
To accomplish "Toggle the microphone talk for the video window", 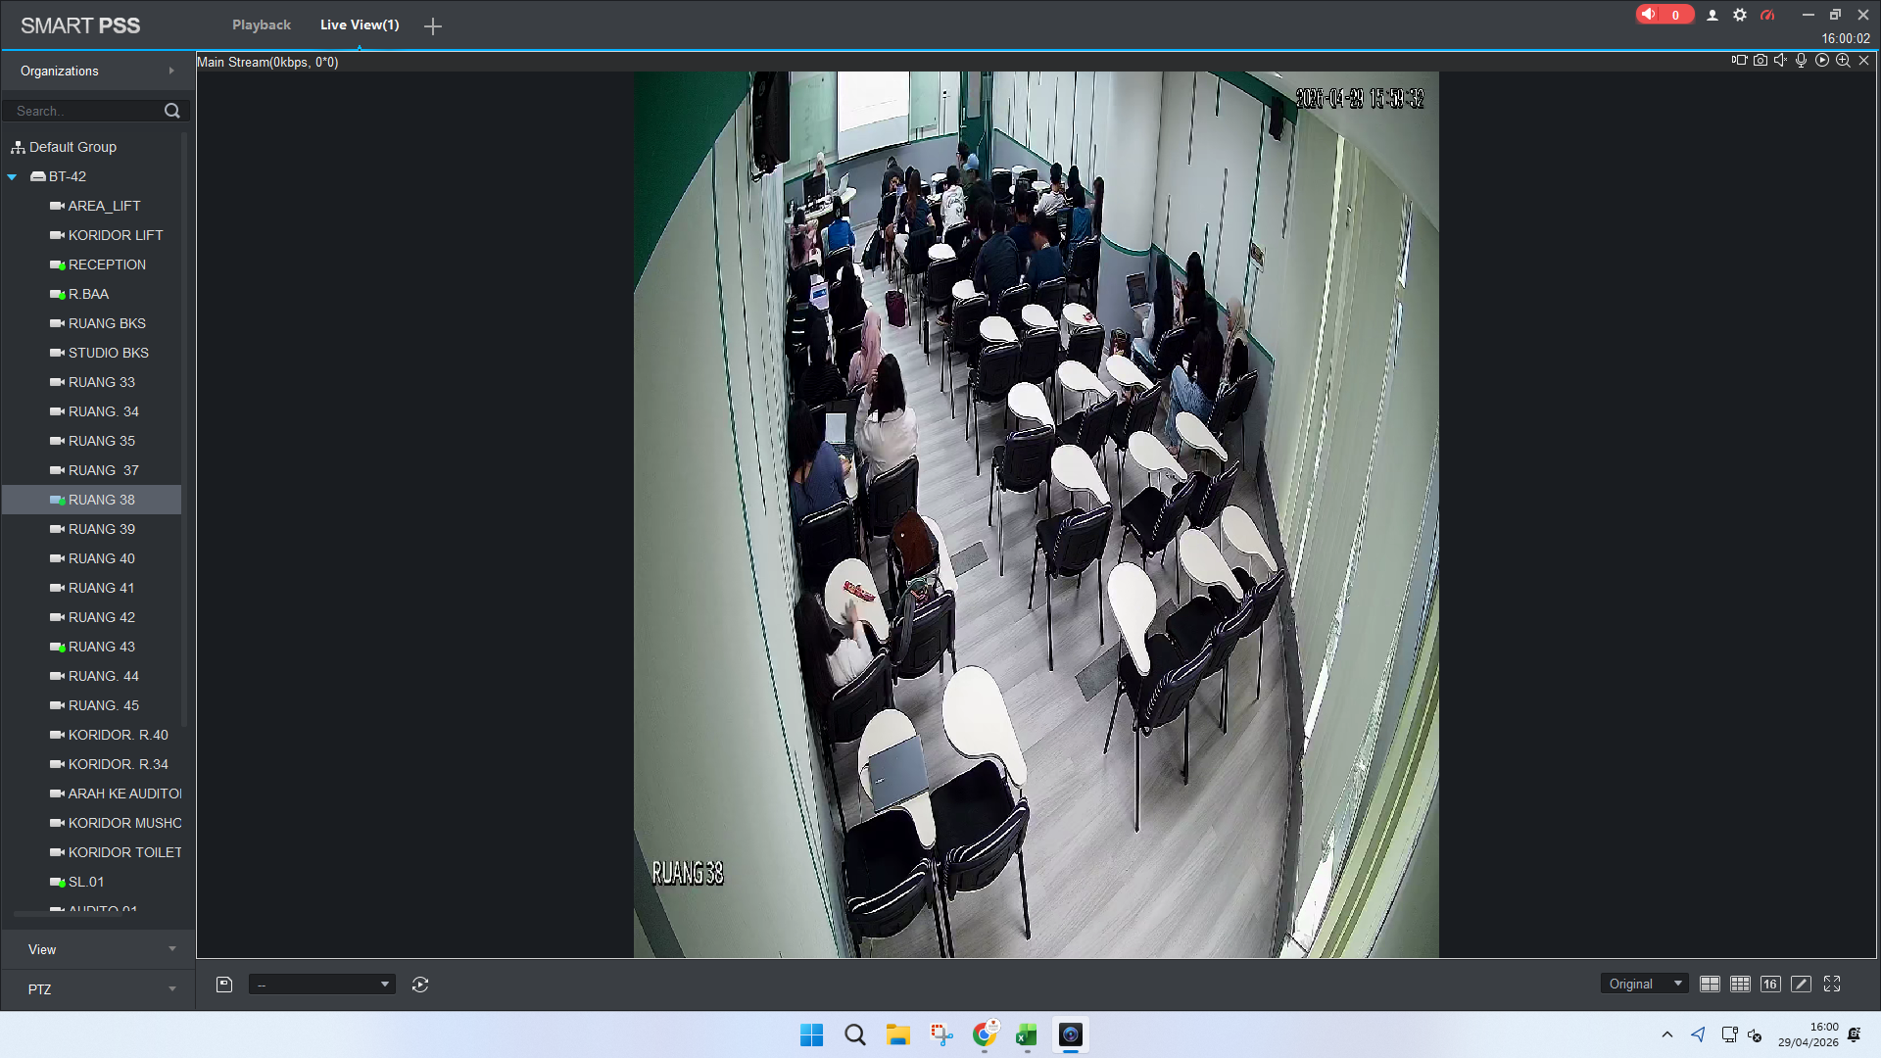I will pos(1802,60).
